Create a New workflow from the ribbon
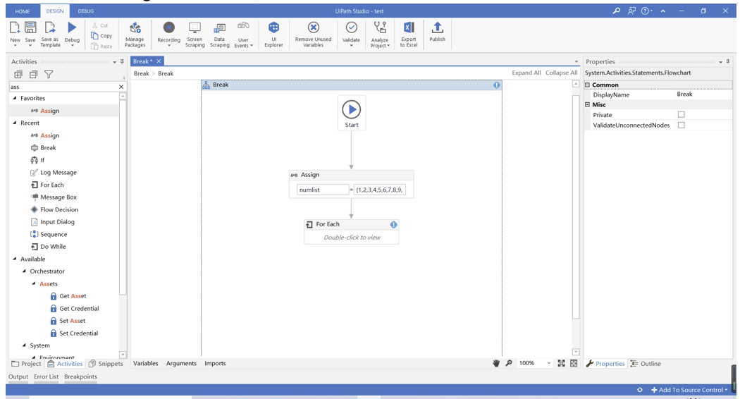Viewport: 740px width, 399px height. 15,34
